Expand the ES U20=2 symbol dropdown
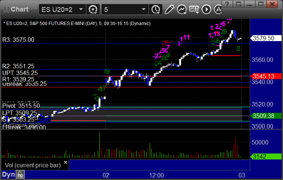 81,9
